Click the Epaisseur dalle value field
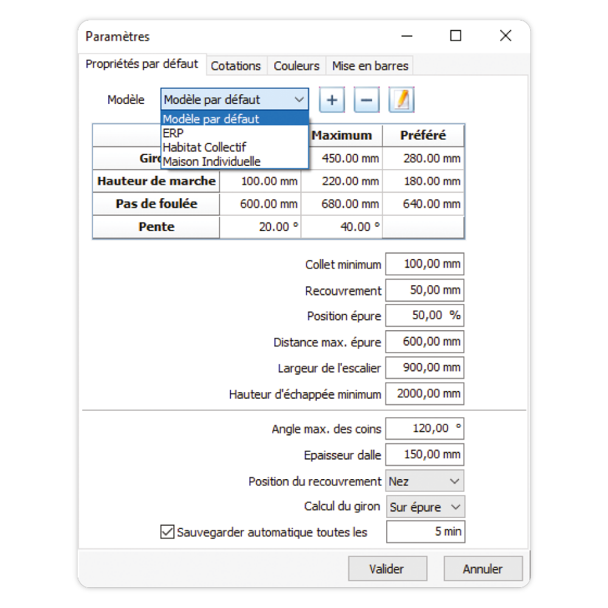Image resolution: width=608 pixels, height=608 pixels. pos(425,454)
